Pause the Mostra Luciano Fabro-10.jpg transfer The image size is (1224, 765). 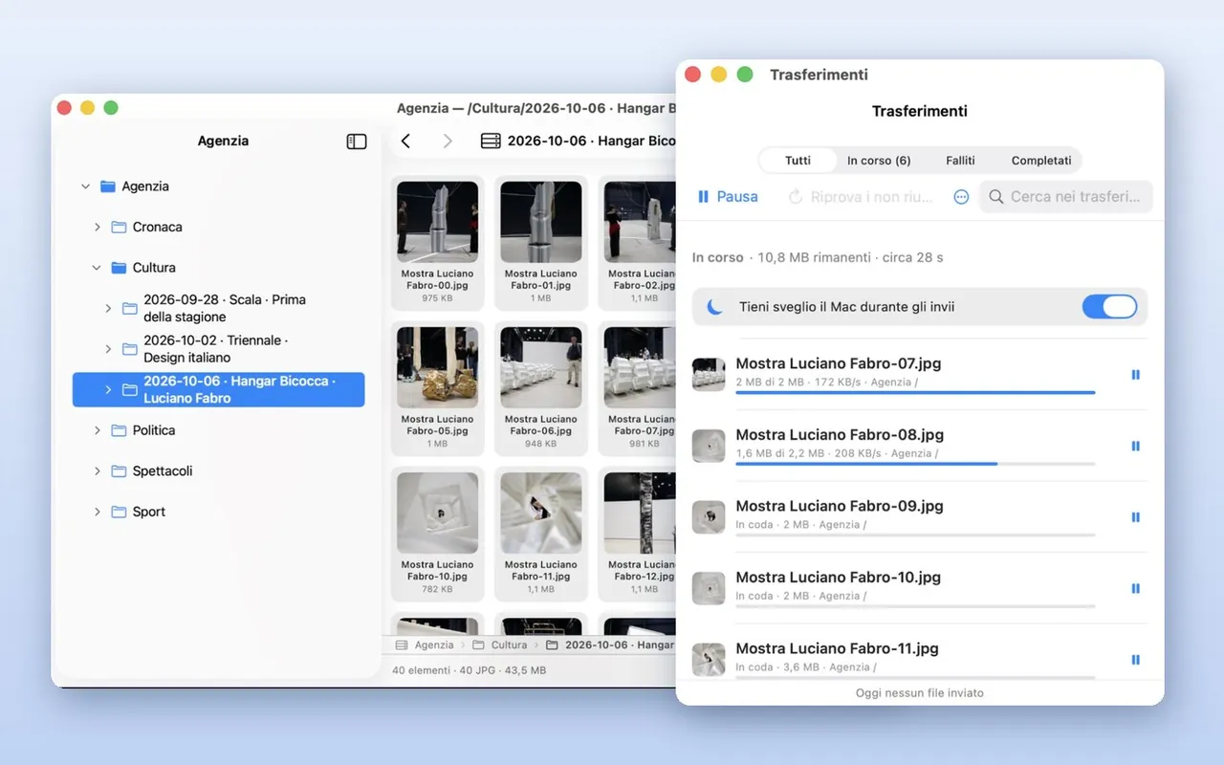pyautogui.click(x=1136, y=588)
